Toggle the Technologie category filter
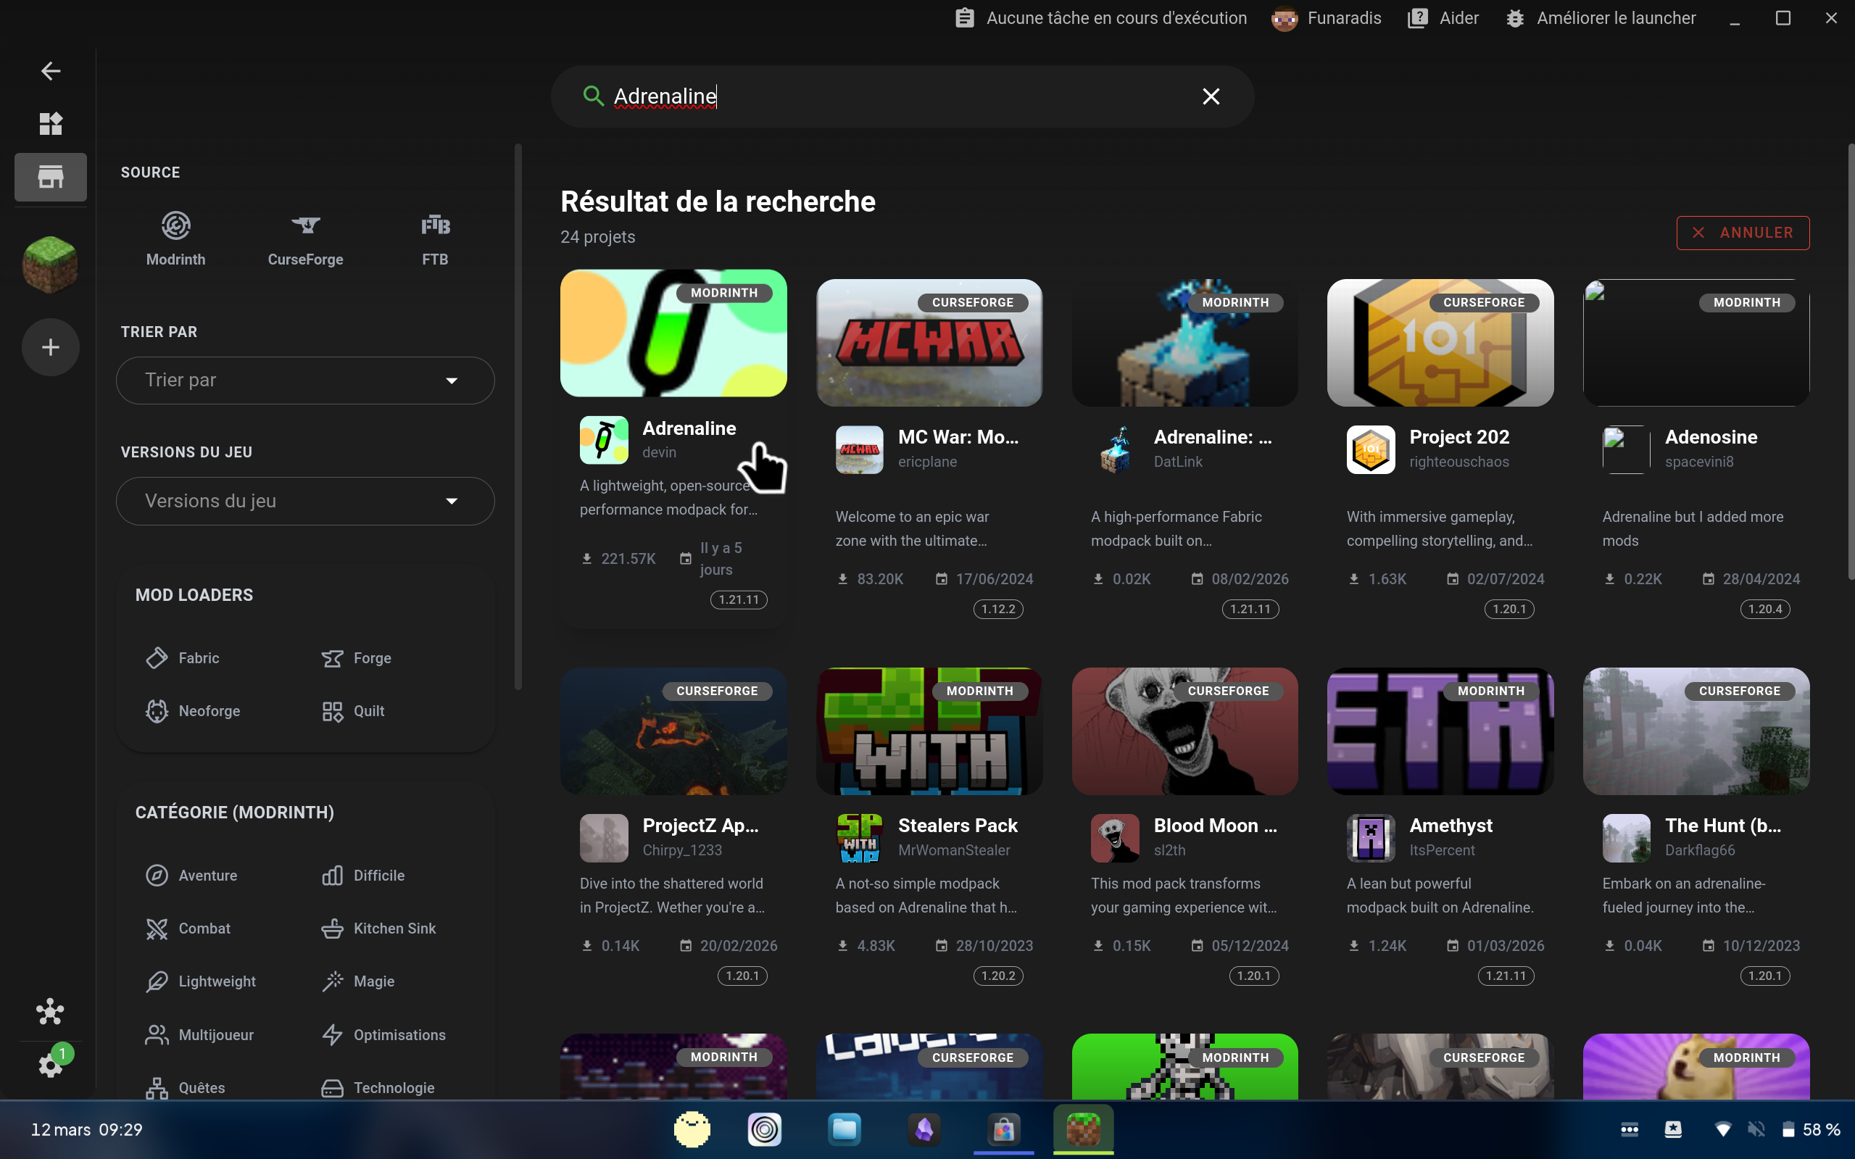1855x1159 pixels. tap(378, 1088)
